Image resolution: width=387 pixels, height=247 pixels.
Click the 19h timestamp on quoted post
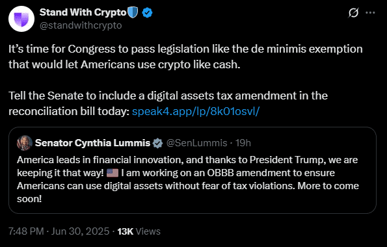pos(243,143)
